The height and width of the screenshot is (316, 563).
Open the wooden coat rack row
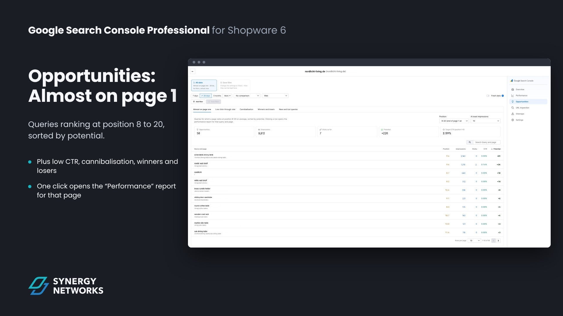pyautogui.click(x=347, y=215)
